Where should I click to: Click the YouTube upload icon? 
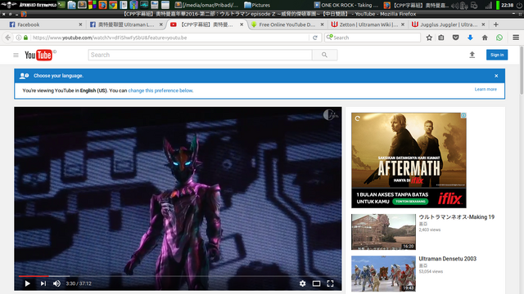tap(472, 55)
